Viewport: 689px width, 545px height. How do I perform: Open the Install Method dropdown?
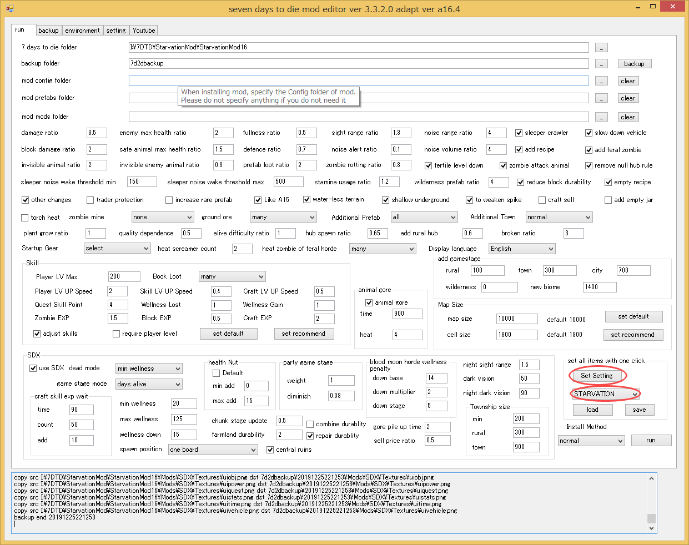click(592, 441)
